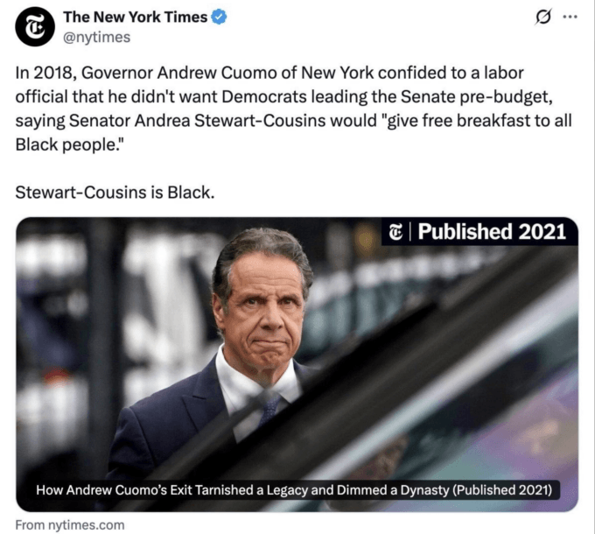Open The New York Times profile avatar
Image resolution: width=595 pixels, height=534 pixels.
[35, 27]
